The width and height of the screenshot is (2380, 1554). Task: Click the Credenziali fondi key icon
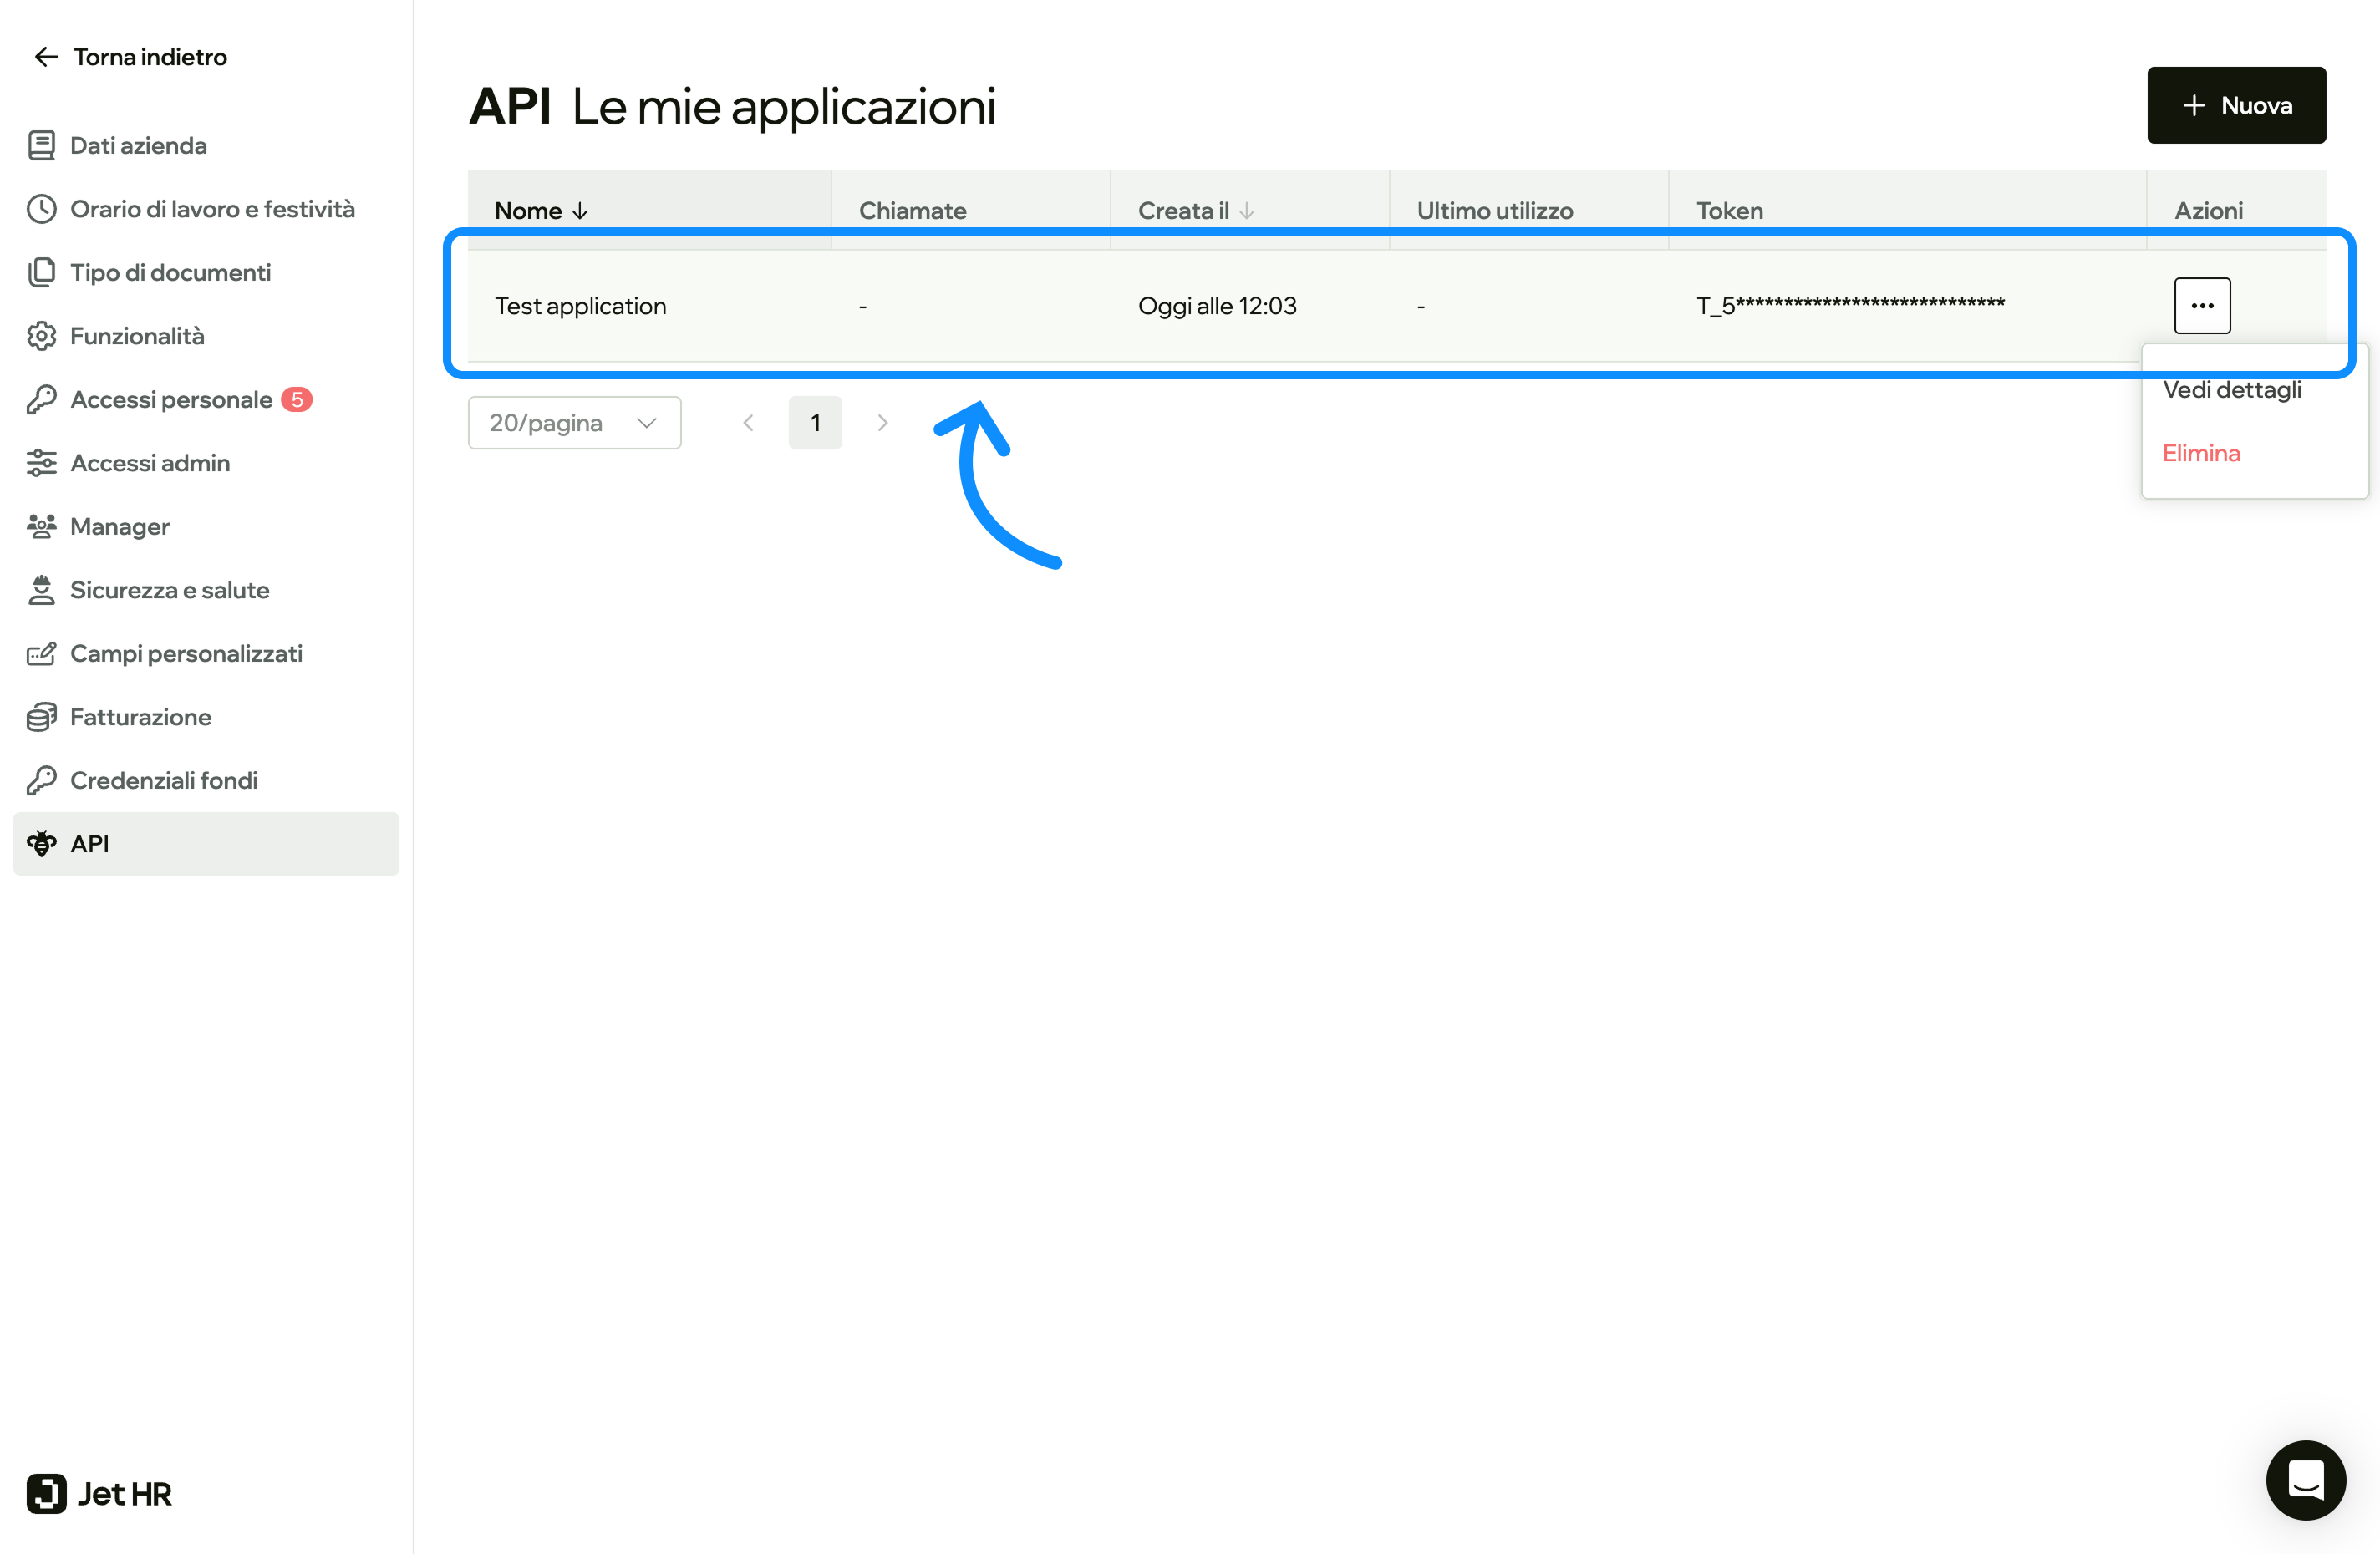41,780
